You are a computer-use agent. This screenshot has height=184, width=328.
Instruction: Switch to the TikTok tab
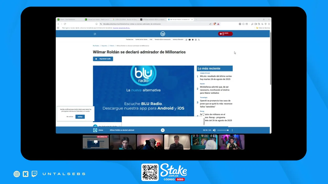point(153,19)
